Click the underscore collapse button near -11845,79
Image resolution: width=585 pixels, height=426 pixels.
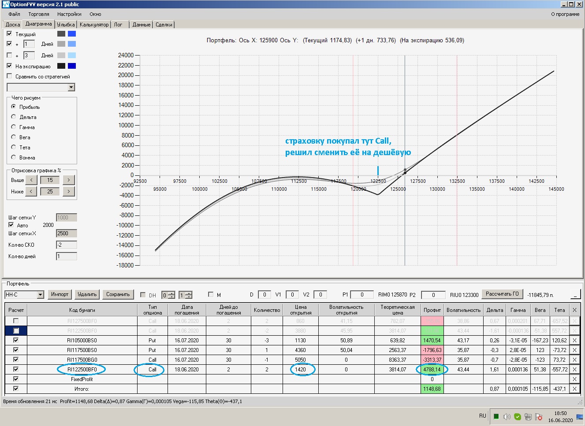coord(575,295)
